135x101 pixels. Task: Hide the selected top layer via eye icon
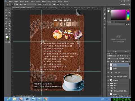point(108,65)
